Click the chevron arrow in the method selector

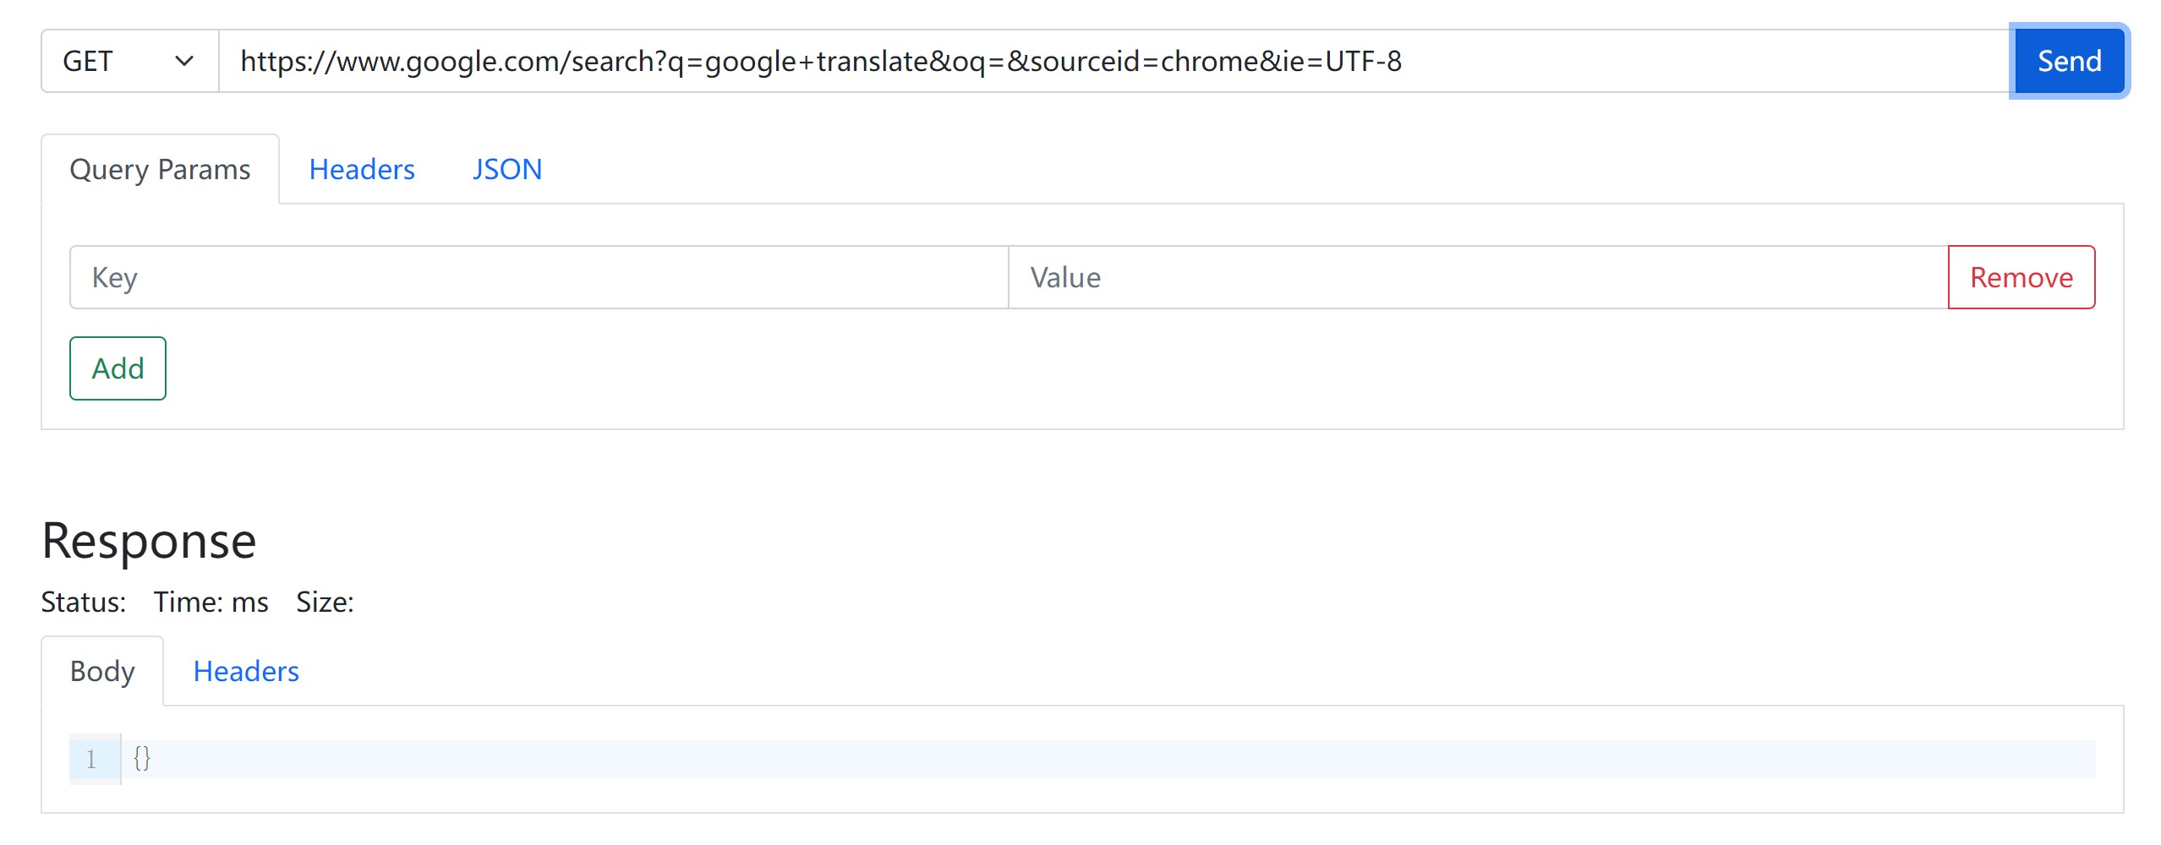(183, 61)
